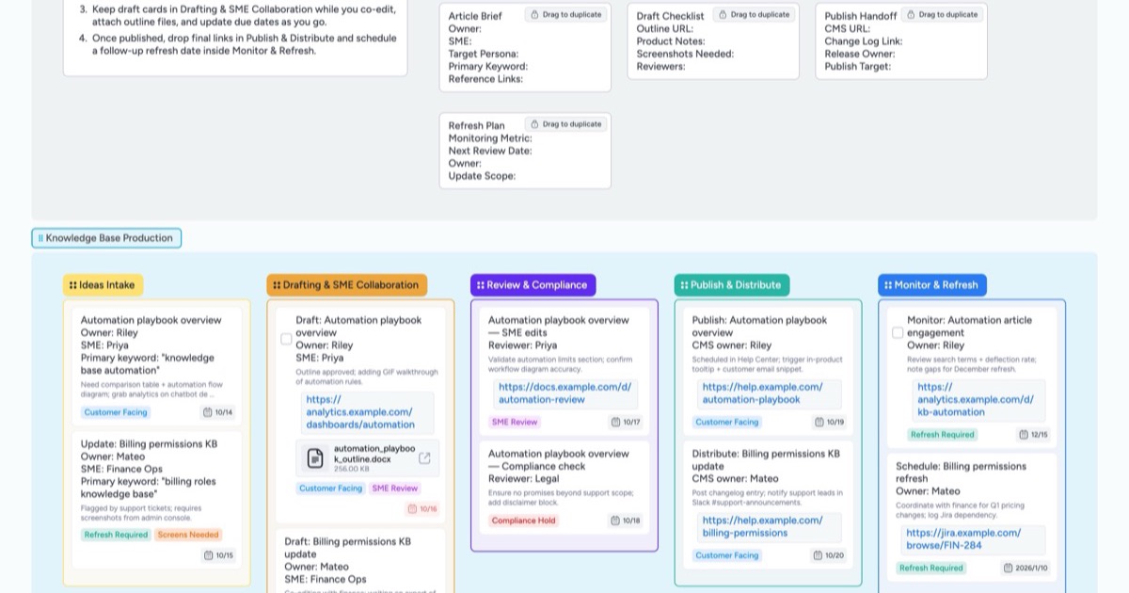Click calendar icon next to 2026/1/10 date
Viewport: 1129px width, 593px height.
pos(1008,569)
